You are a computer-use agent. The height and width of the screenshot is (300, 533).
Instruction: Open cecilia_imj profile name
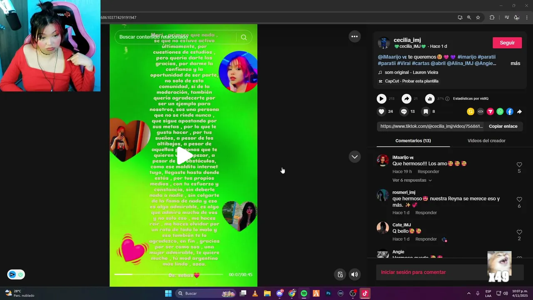point(407,40)
